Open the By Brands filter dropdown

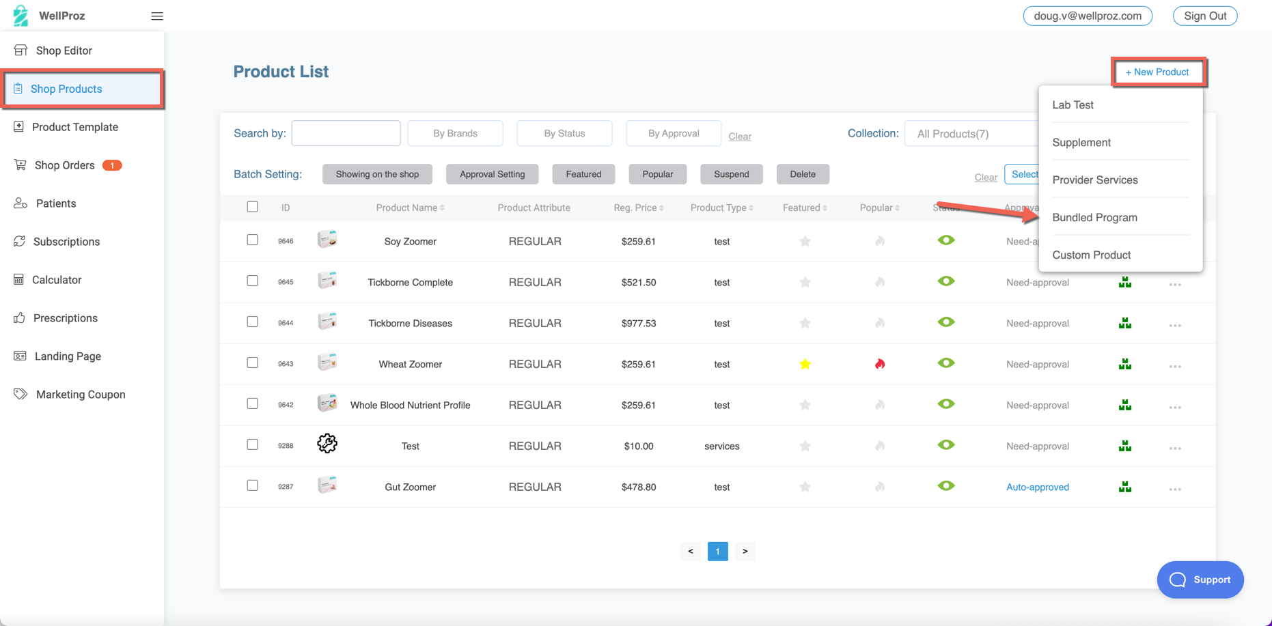(x=456, y=133)
